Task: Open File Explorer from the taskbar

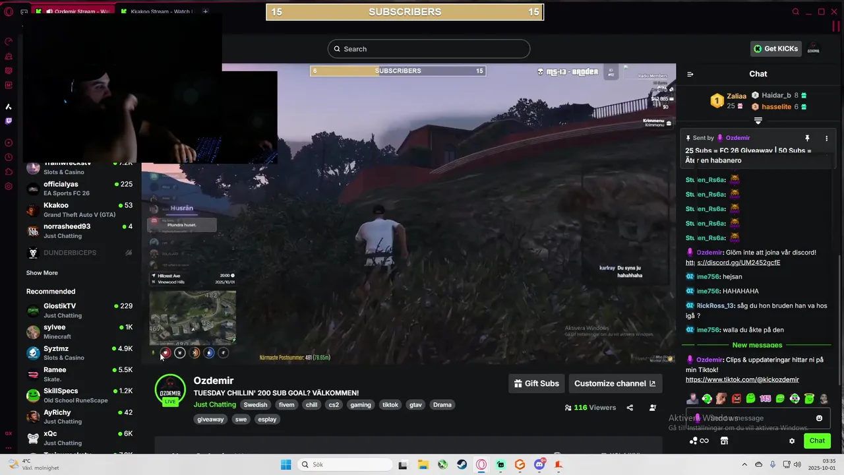Action: click(423, 464)
